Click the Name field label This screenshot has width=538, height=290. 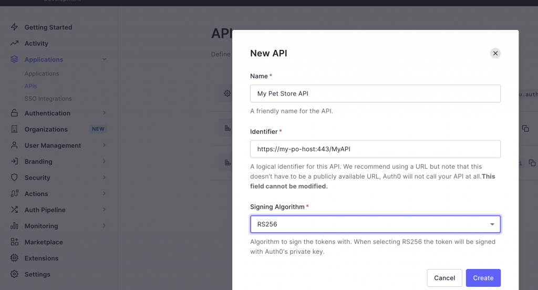point(258,76)
